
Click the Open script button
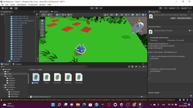[173, 18]
